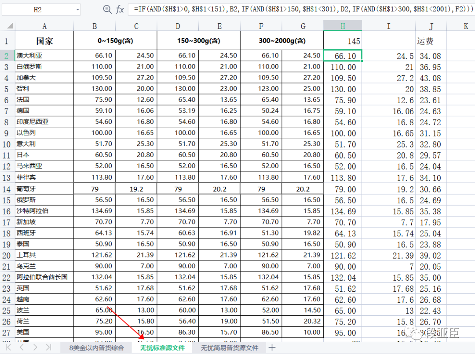
Task: Select the 英国 country cell
Action: [44, 288]
